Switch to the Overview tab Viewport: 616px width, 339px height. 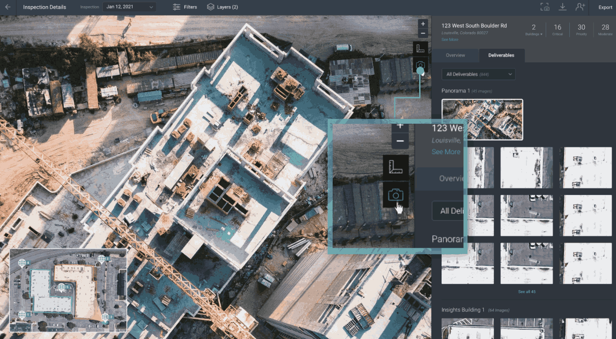coord(455,55)
